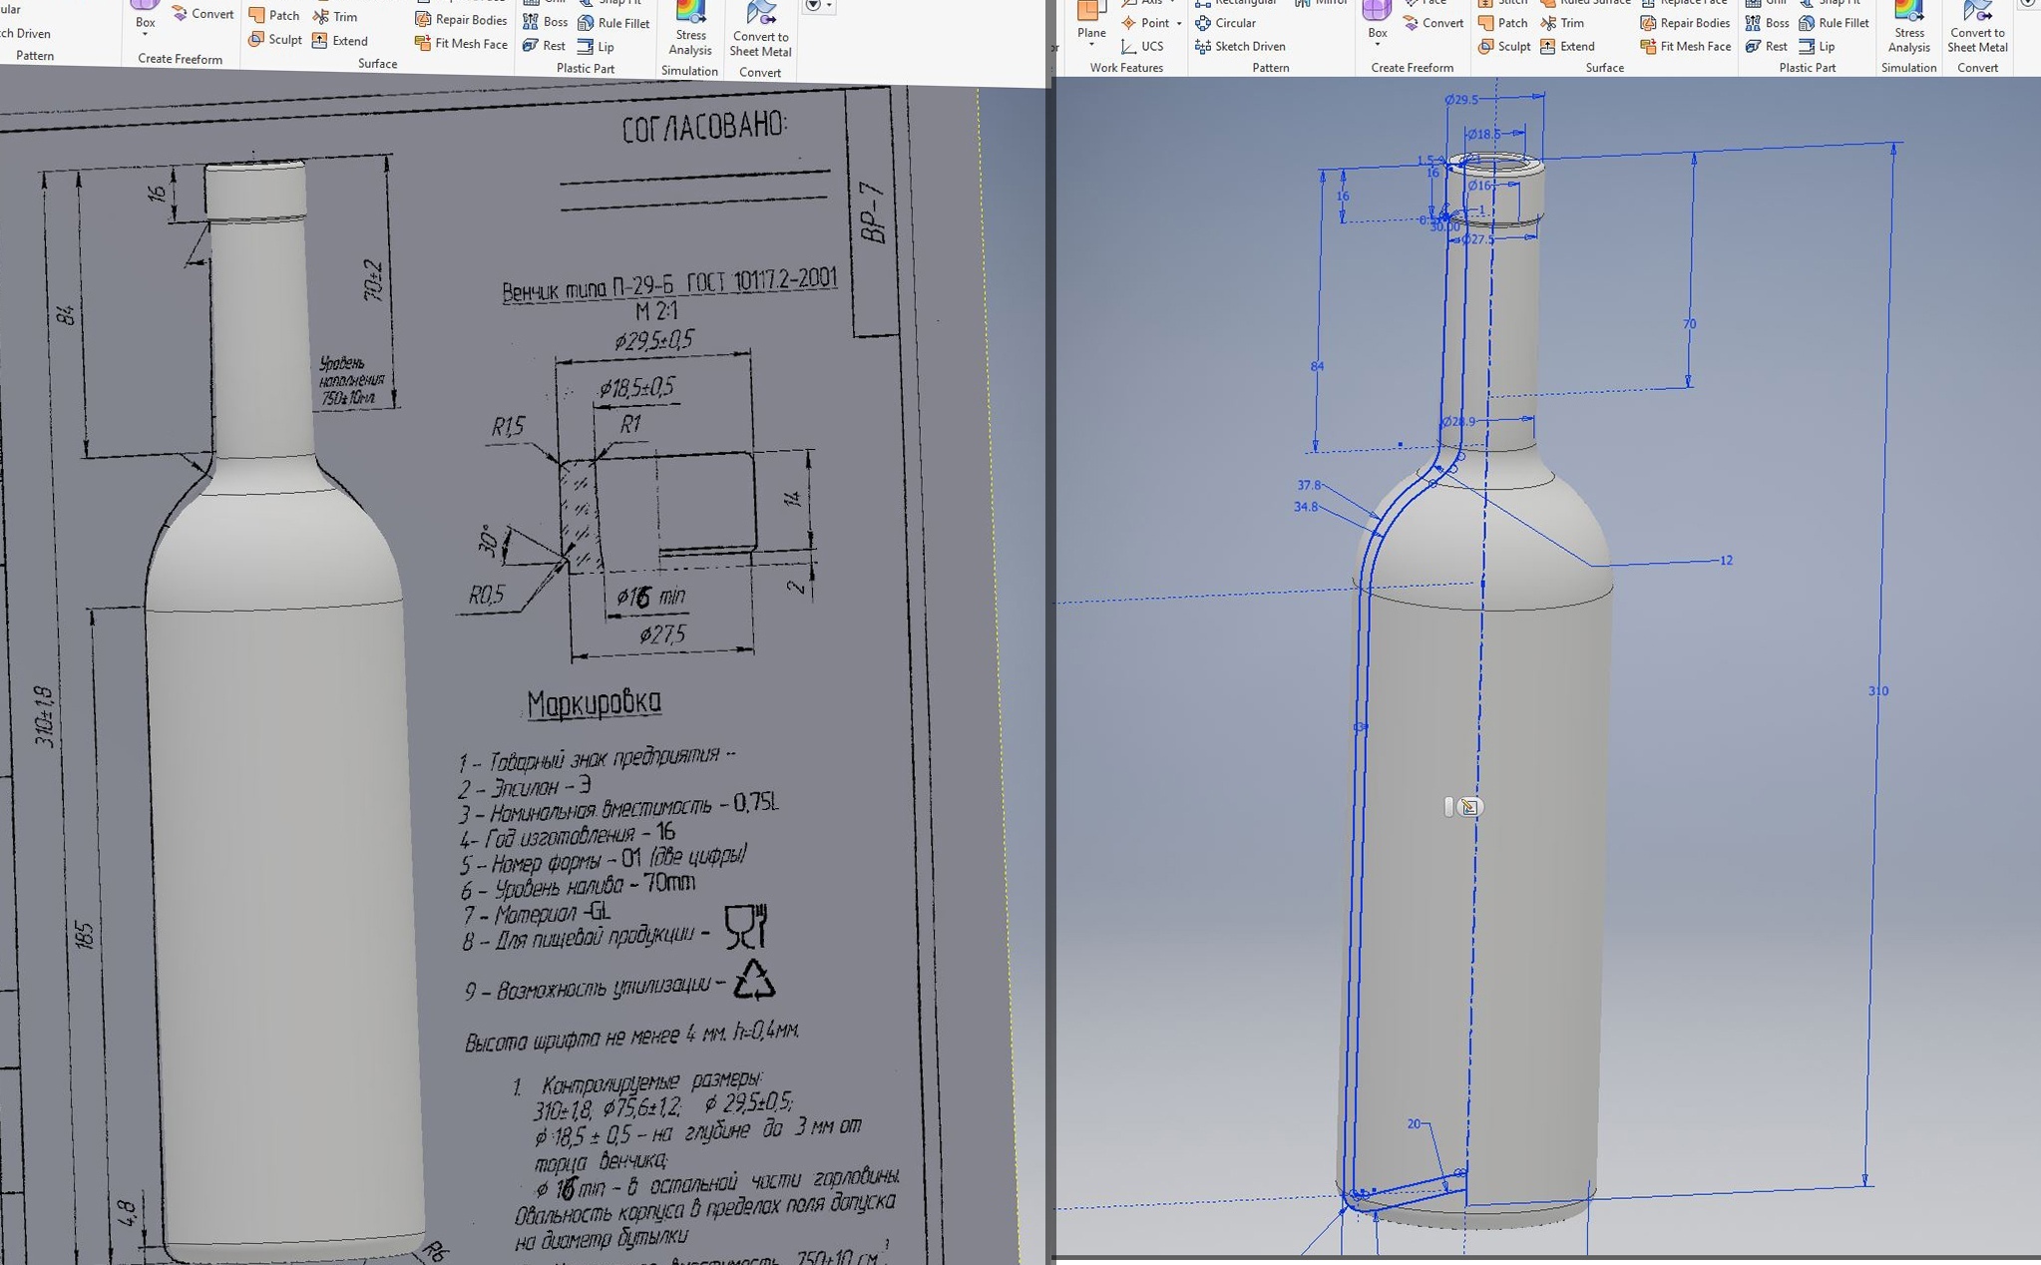Click the 310 height dimension in sketch

coord(1877,690)
